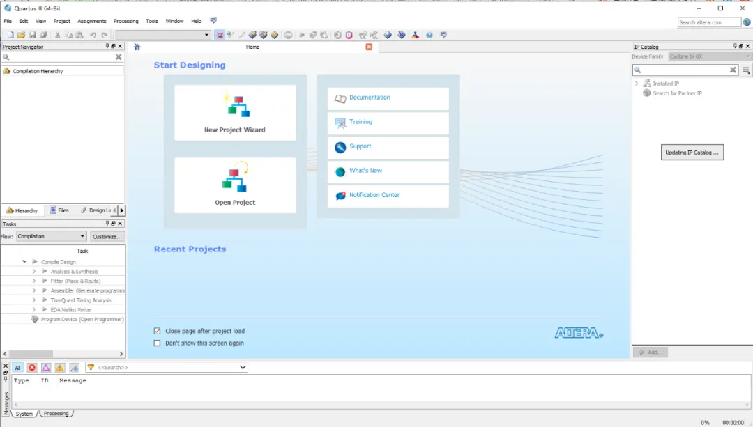This screenshot has width=753, height=427.
Task: Clear the Project Navigator search box
Action: click(x=119, y=57)
